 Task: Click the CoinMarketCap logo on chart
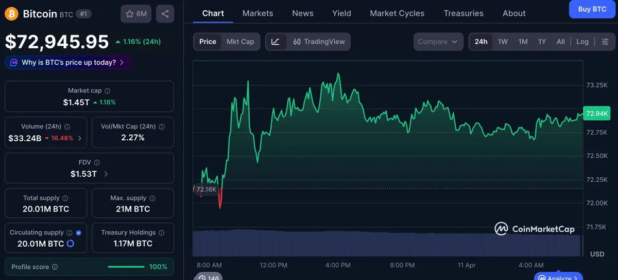(x=535, y=229)
